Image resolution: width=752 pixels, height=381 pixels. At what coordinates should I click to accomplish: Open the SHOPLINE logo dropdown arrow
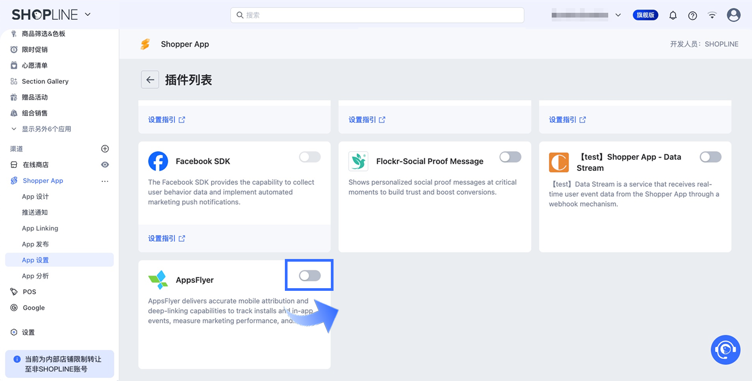pyautogui.click(x=88, y=15)
